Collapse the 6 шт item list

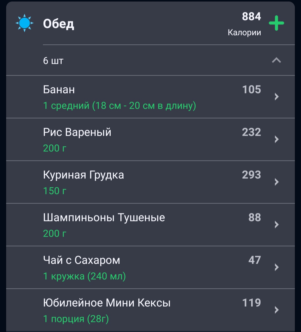pyautogui.click(x=276, y=60)
